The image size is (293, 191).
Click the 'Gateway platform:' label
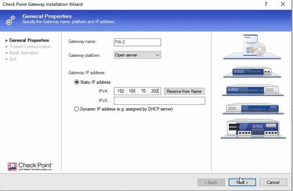point(85,56)
